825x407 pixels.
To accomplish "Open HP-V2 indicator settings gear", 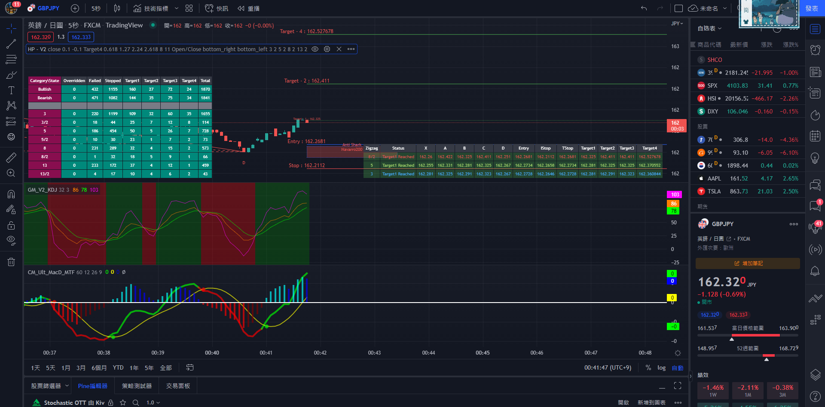I will tap(327, 49).
